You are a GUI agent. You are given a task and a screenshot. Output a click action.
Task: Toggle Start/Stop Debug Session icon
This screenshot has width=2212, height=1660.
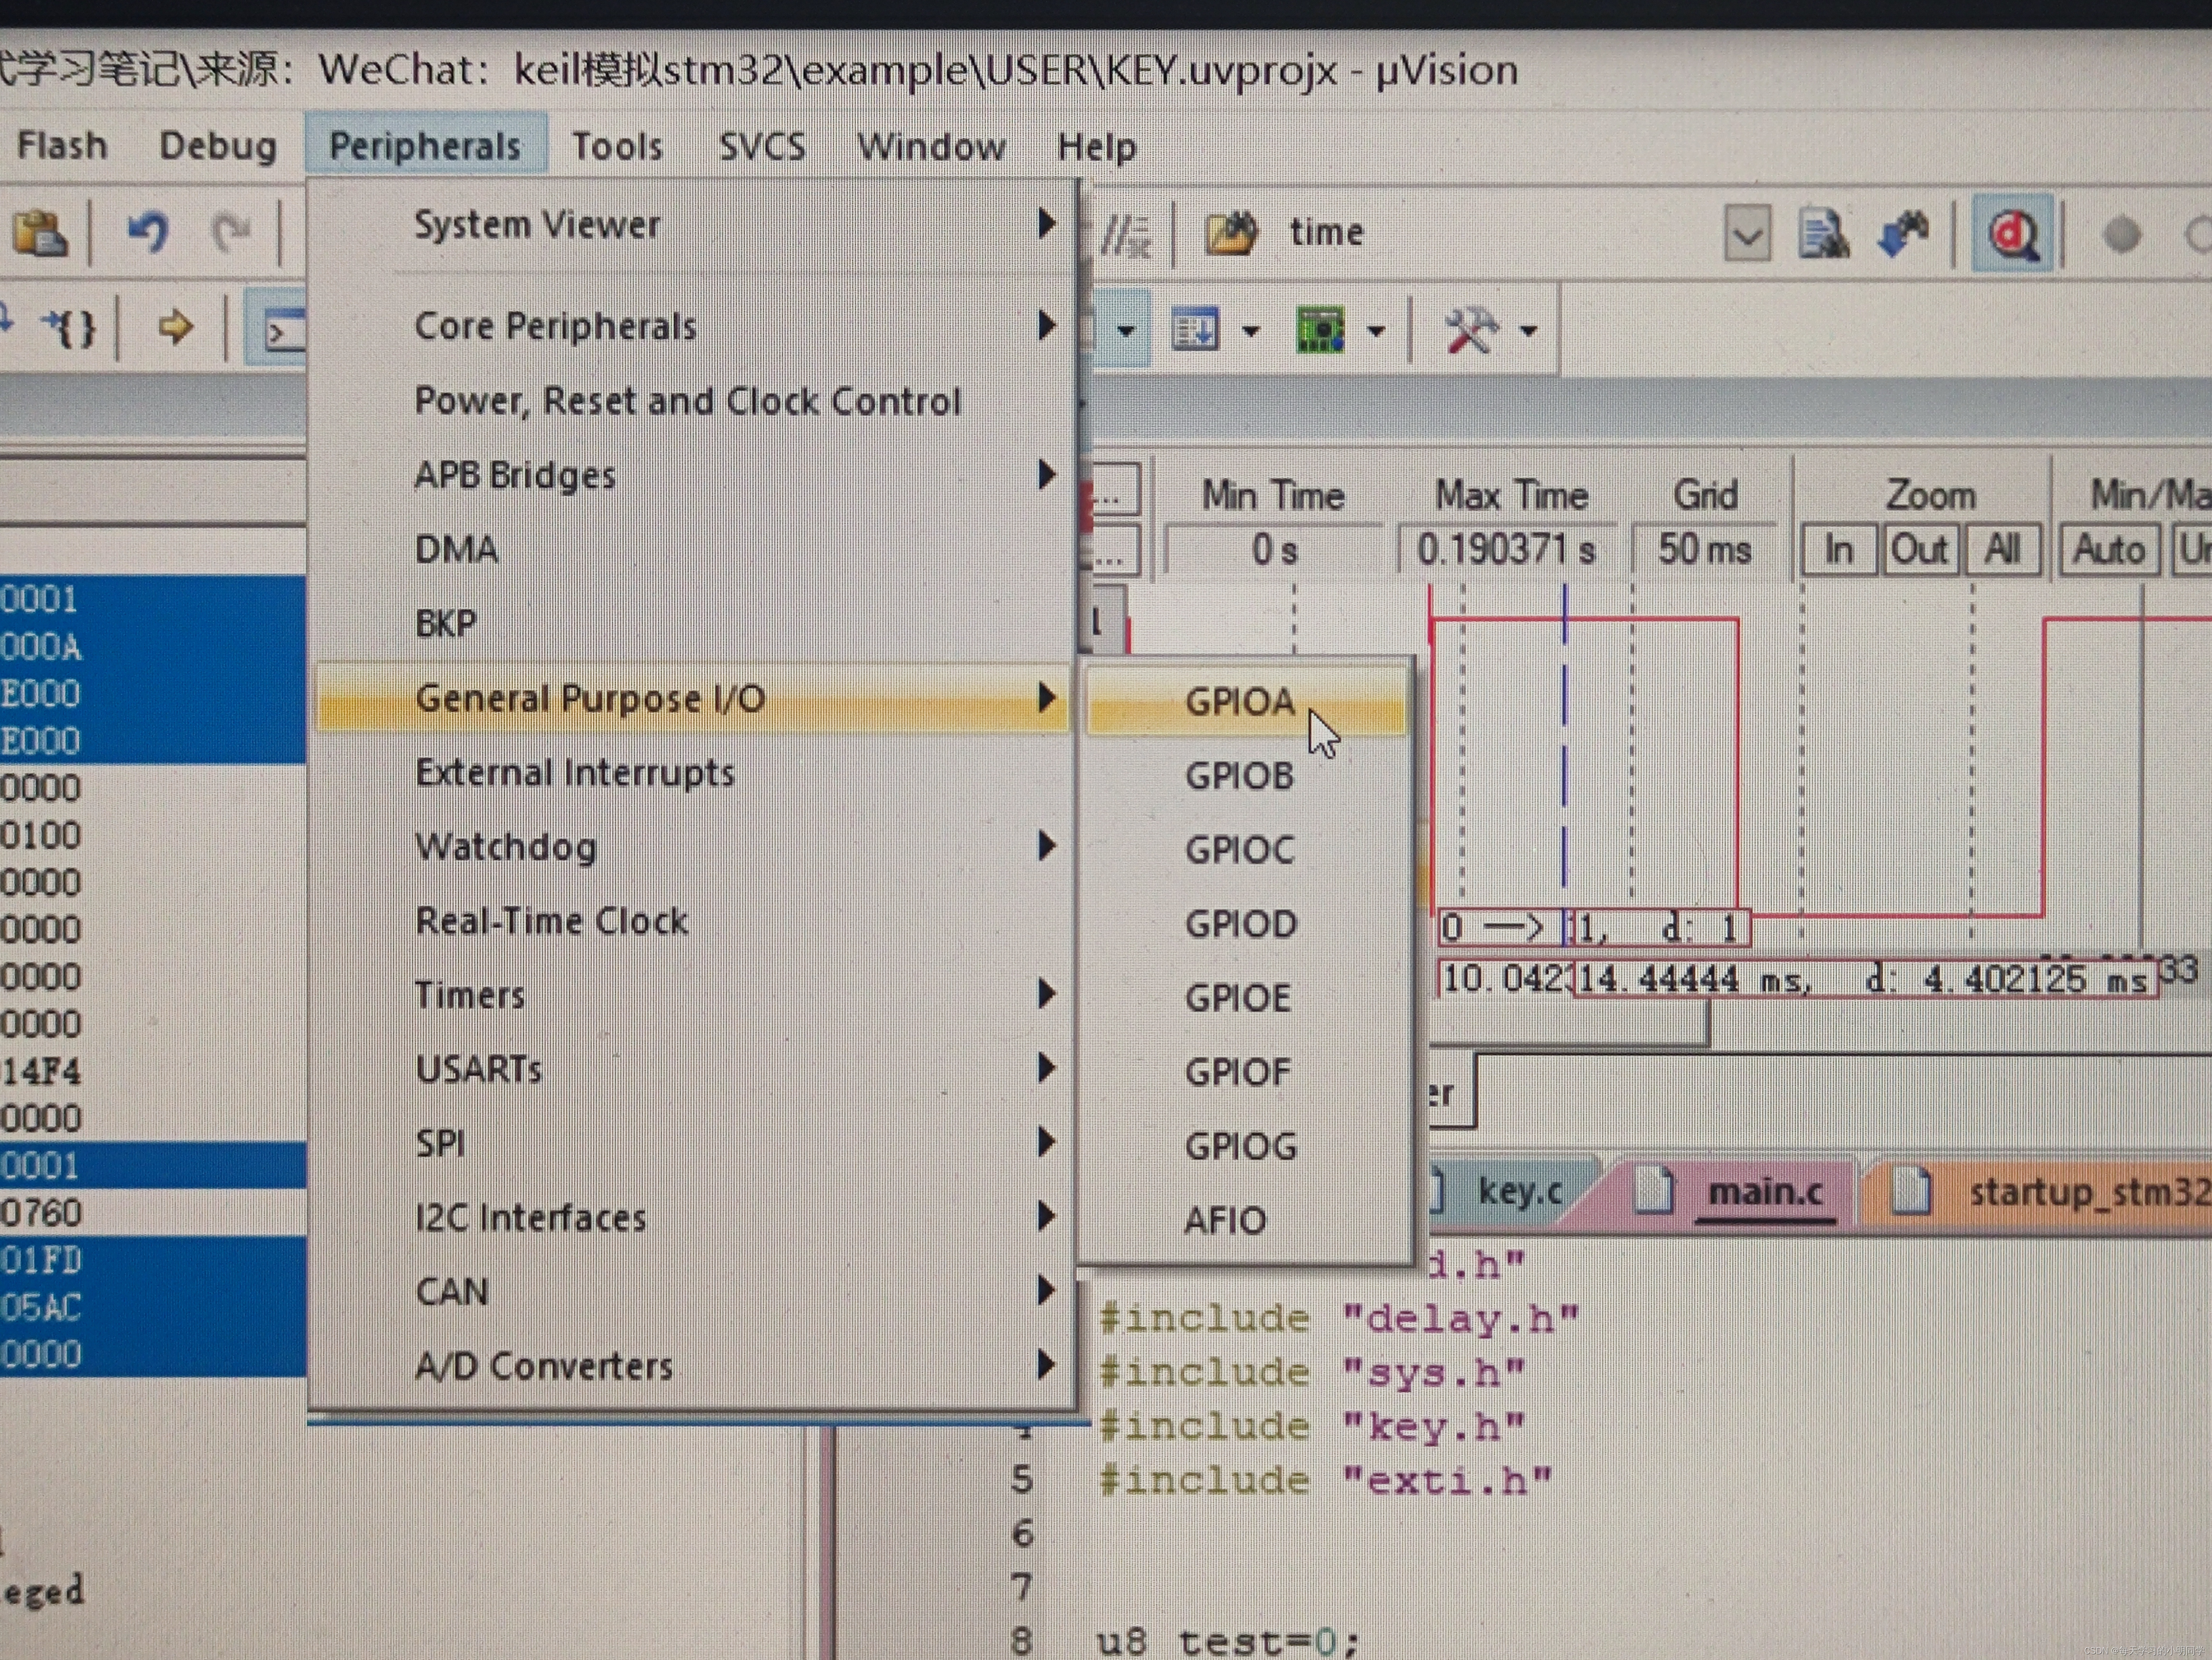(x=2012, y=235)
